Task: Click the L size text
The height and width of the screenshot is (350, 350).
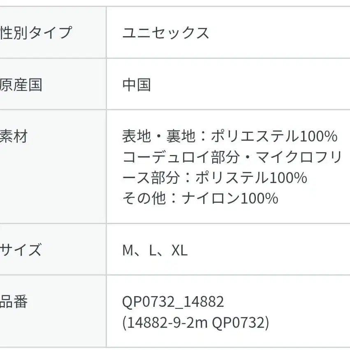Action: [153, 250]
